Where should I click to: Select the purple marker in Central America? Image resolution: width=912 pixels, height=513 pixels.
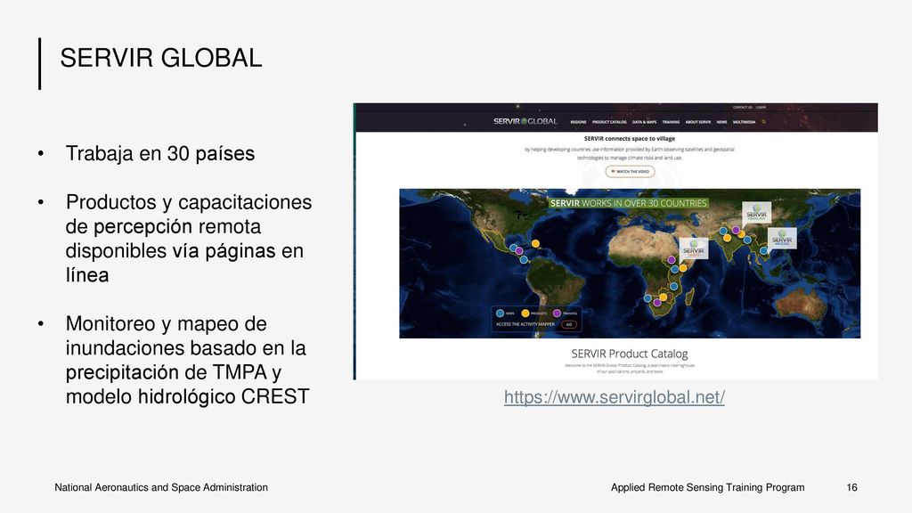click(x=519, y=251)
